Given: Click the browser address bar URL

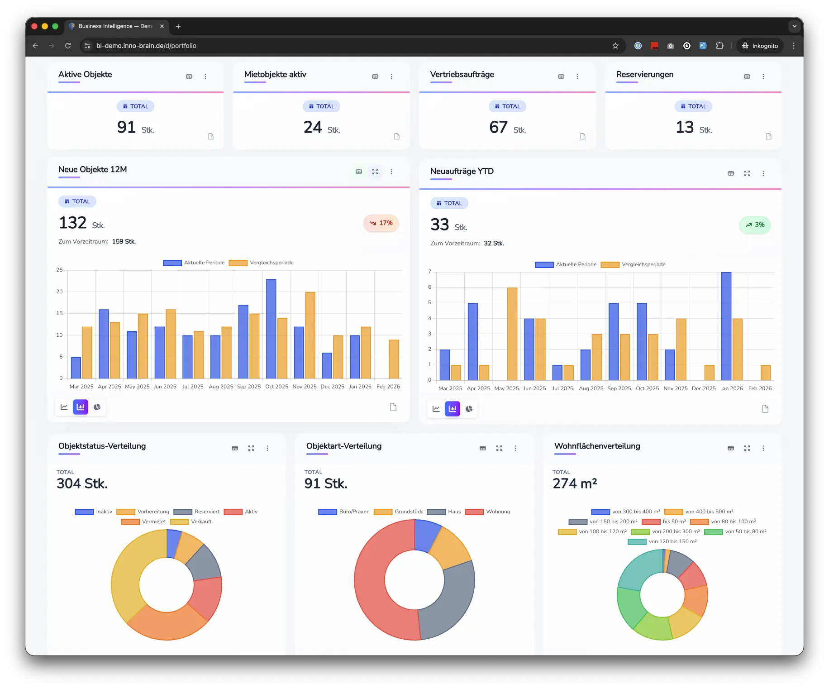Looking at the screenshot, I should tap(146, 46).
